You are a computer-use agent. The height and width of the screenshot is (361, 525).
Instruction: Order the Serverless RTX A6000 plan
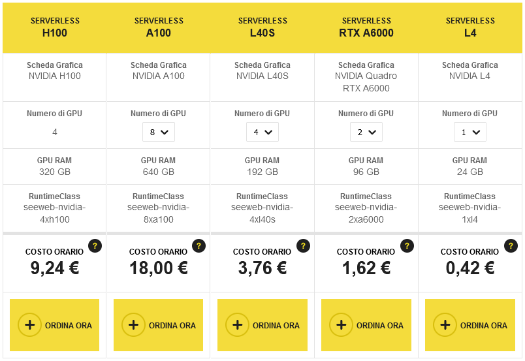click(366, 325)
